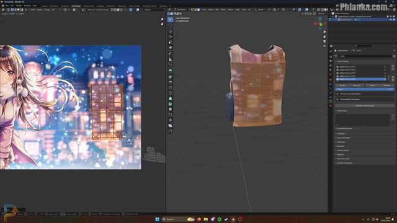This screenshot has width=397, height=223.
Task: Select the Measure tool
Action: 170,59
